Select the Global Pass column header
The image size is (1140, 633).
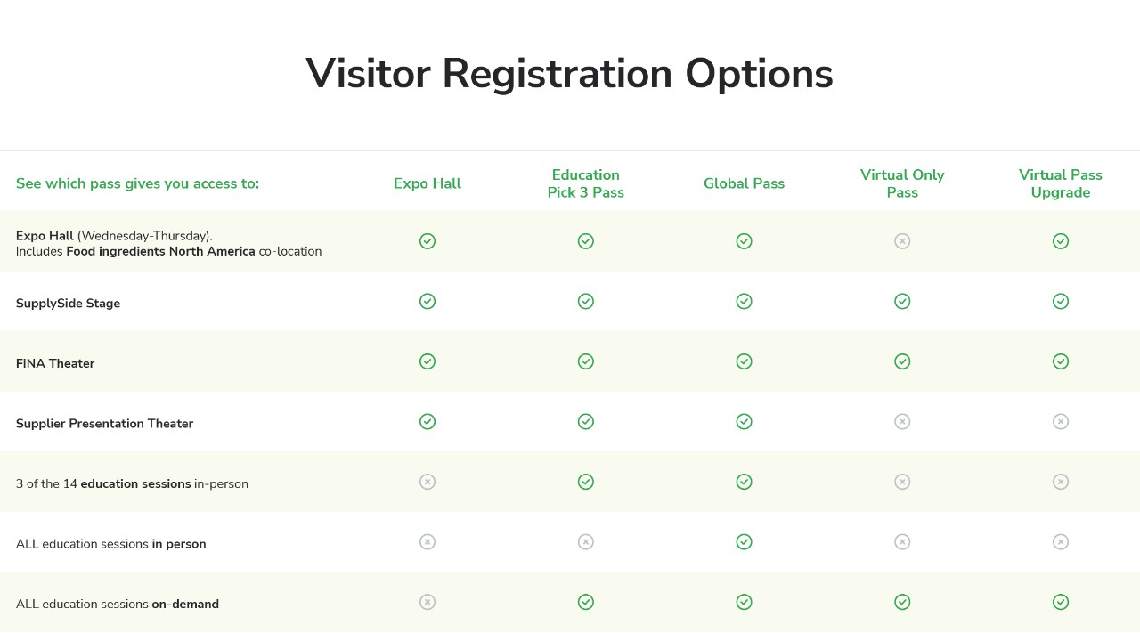(x=745, y=183)
